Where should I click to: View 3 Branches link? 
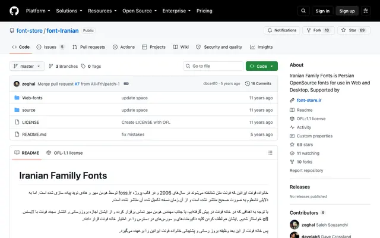64,66
